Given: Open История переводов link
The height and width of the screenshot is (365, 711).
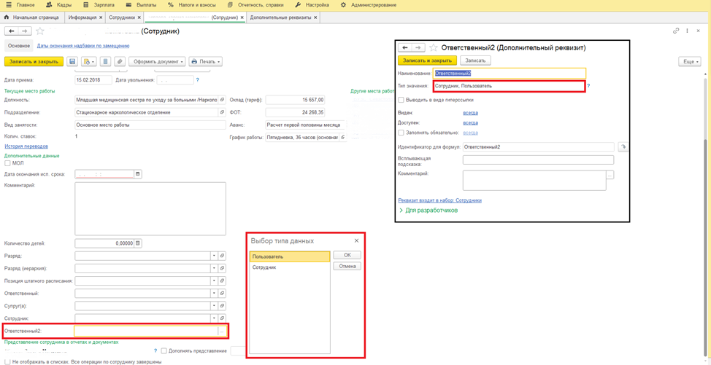Looking at the screenshot, I should pos(26,146).
